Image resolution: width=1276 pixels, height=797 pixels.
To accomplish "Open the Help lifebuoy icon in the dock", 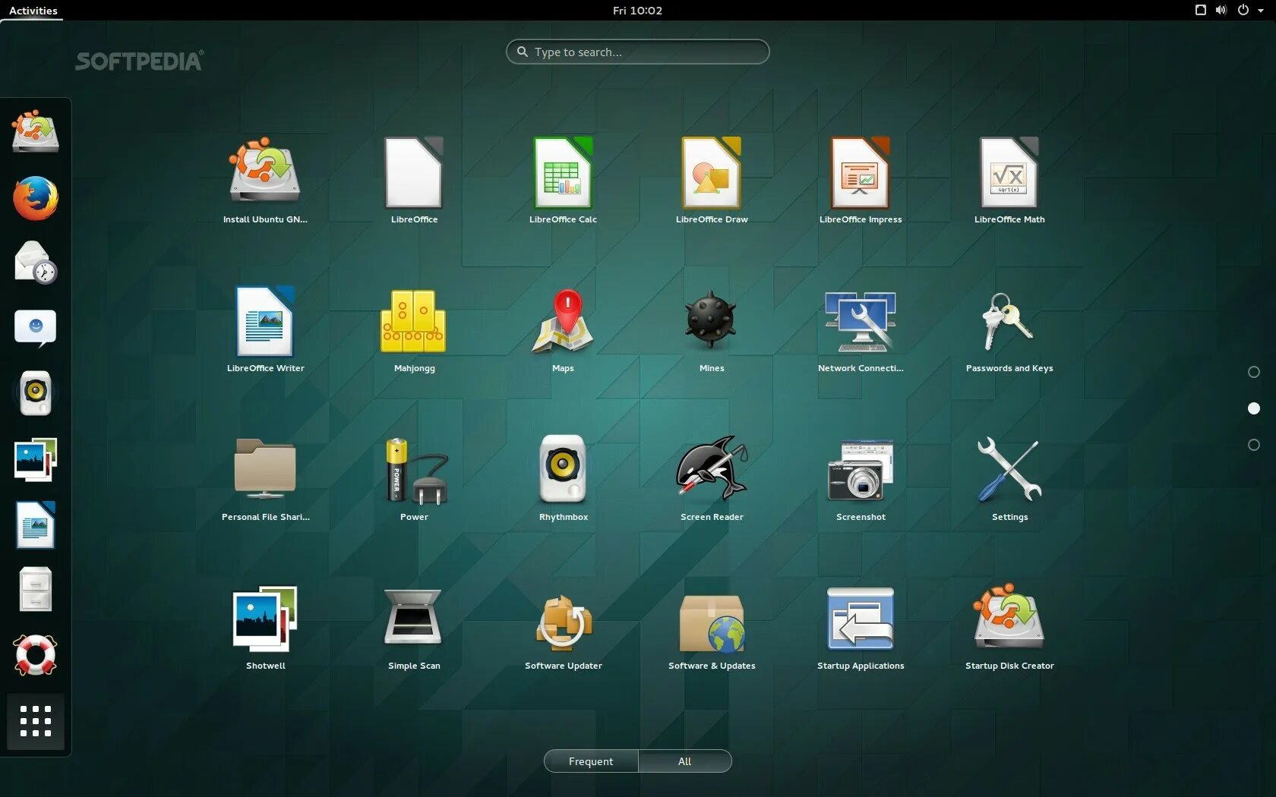I will pos(35,655).
